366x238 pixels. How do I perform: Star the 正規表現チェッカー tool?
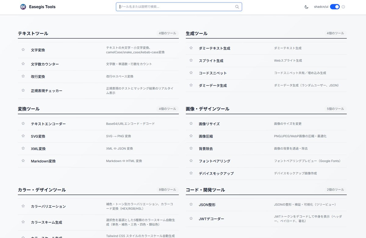(23, 90)
